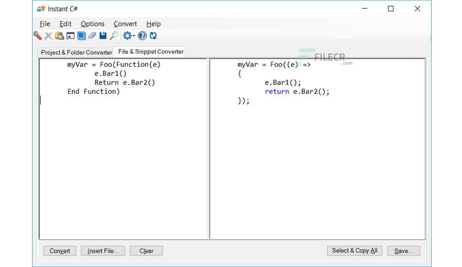
Task: Select the File & Snippet Converter tab
Action: pos(150,51)
